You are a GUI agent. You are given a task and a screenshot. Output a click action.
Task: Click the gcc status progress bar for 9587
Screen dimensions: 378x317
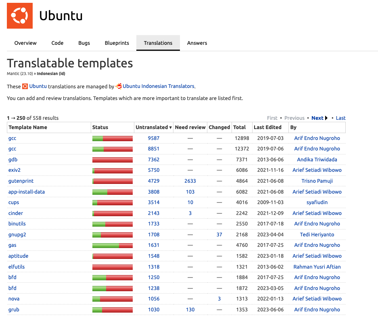(112, 138)
